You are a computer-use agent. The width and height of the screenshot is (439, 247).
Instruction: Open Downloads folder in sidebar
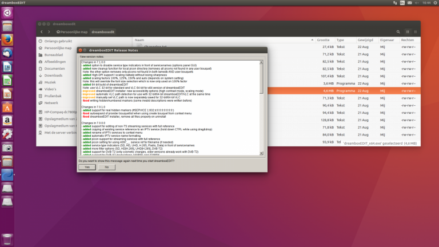[53, 75]
